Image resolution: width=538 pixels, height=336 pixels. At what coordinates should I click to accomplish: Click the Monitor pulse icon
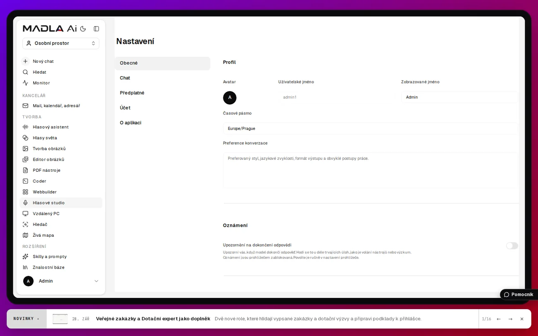pos(25,83)
